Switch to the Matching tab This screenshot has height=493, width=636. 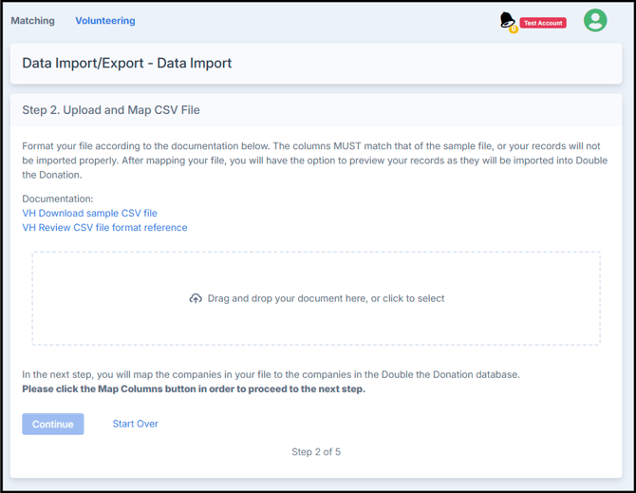(32, 20)
